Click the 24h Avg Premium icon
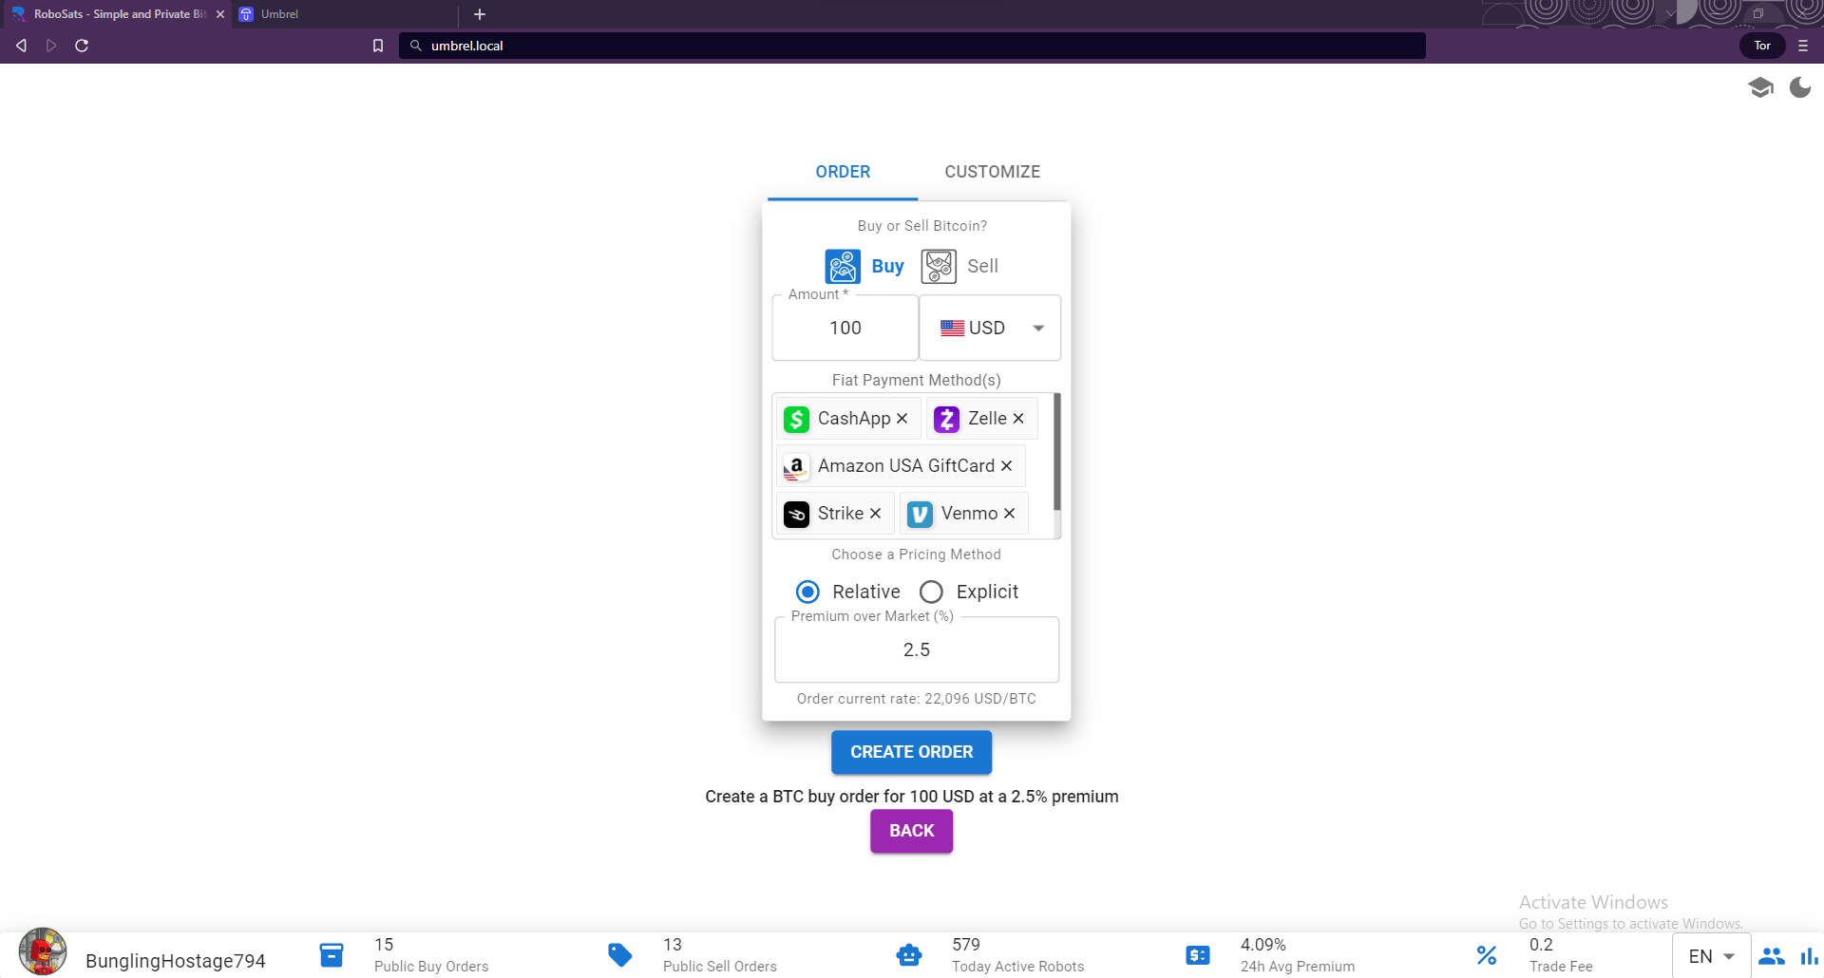 [1198, 955]
